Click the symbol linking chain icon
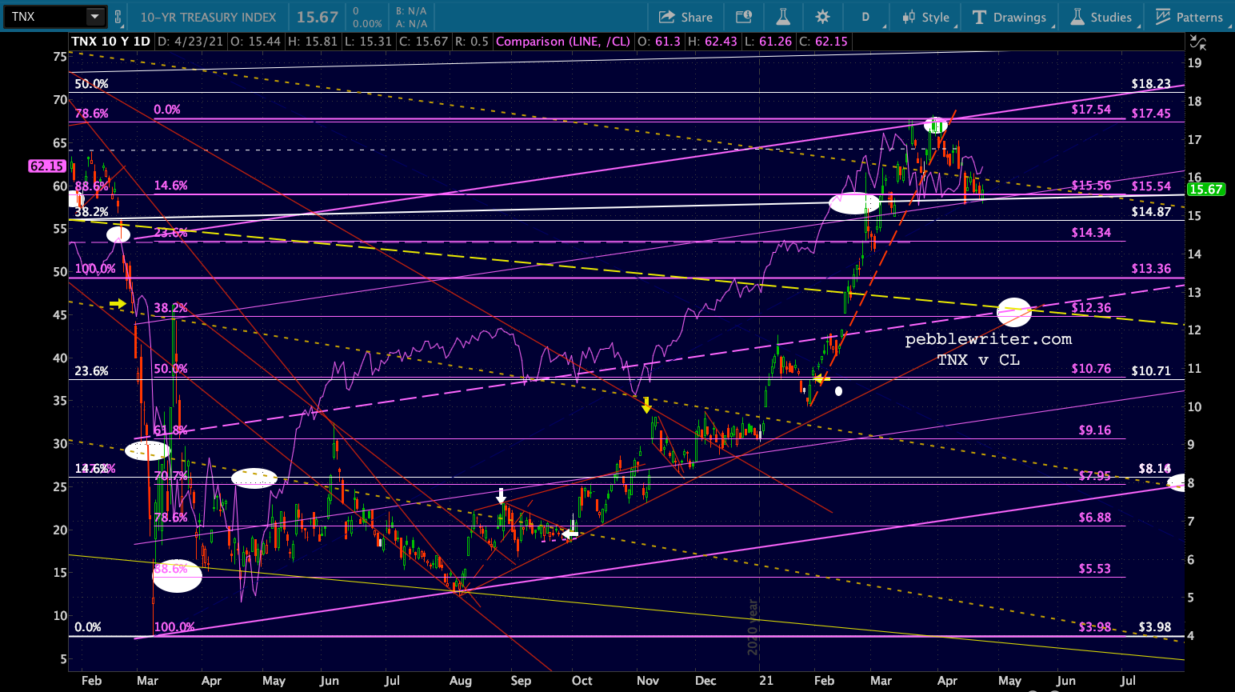Image resolution: width=1235 pixels, height=692 pixels. [118, 17]
